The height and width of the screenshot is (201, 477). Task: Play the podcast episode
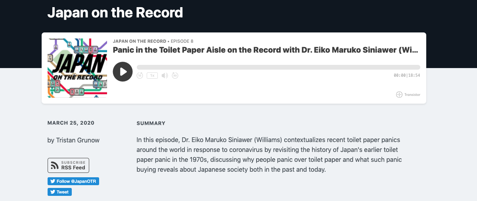[123, 72]
